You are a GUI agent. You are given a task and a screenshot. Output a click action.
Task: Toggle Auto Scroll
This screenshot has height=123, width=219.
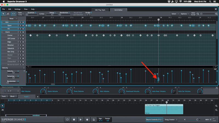193,14
